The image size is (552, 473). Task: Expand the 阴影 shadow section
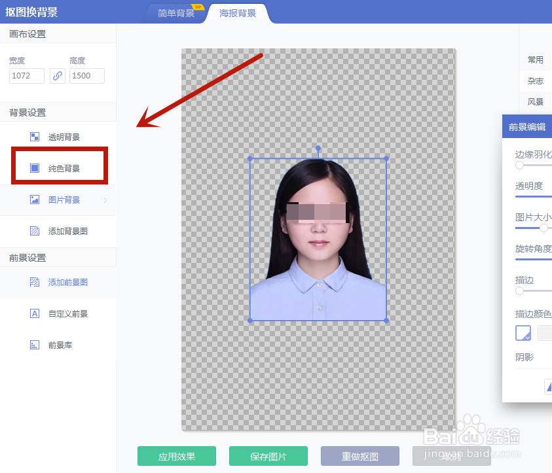point(524,357)
